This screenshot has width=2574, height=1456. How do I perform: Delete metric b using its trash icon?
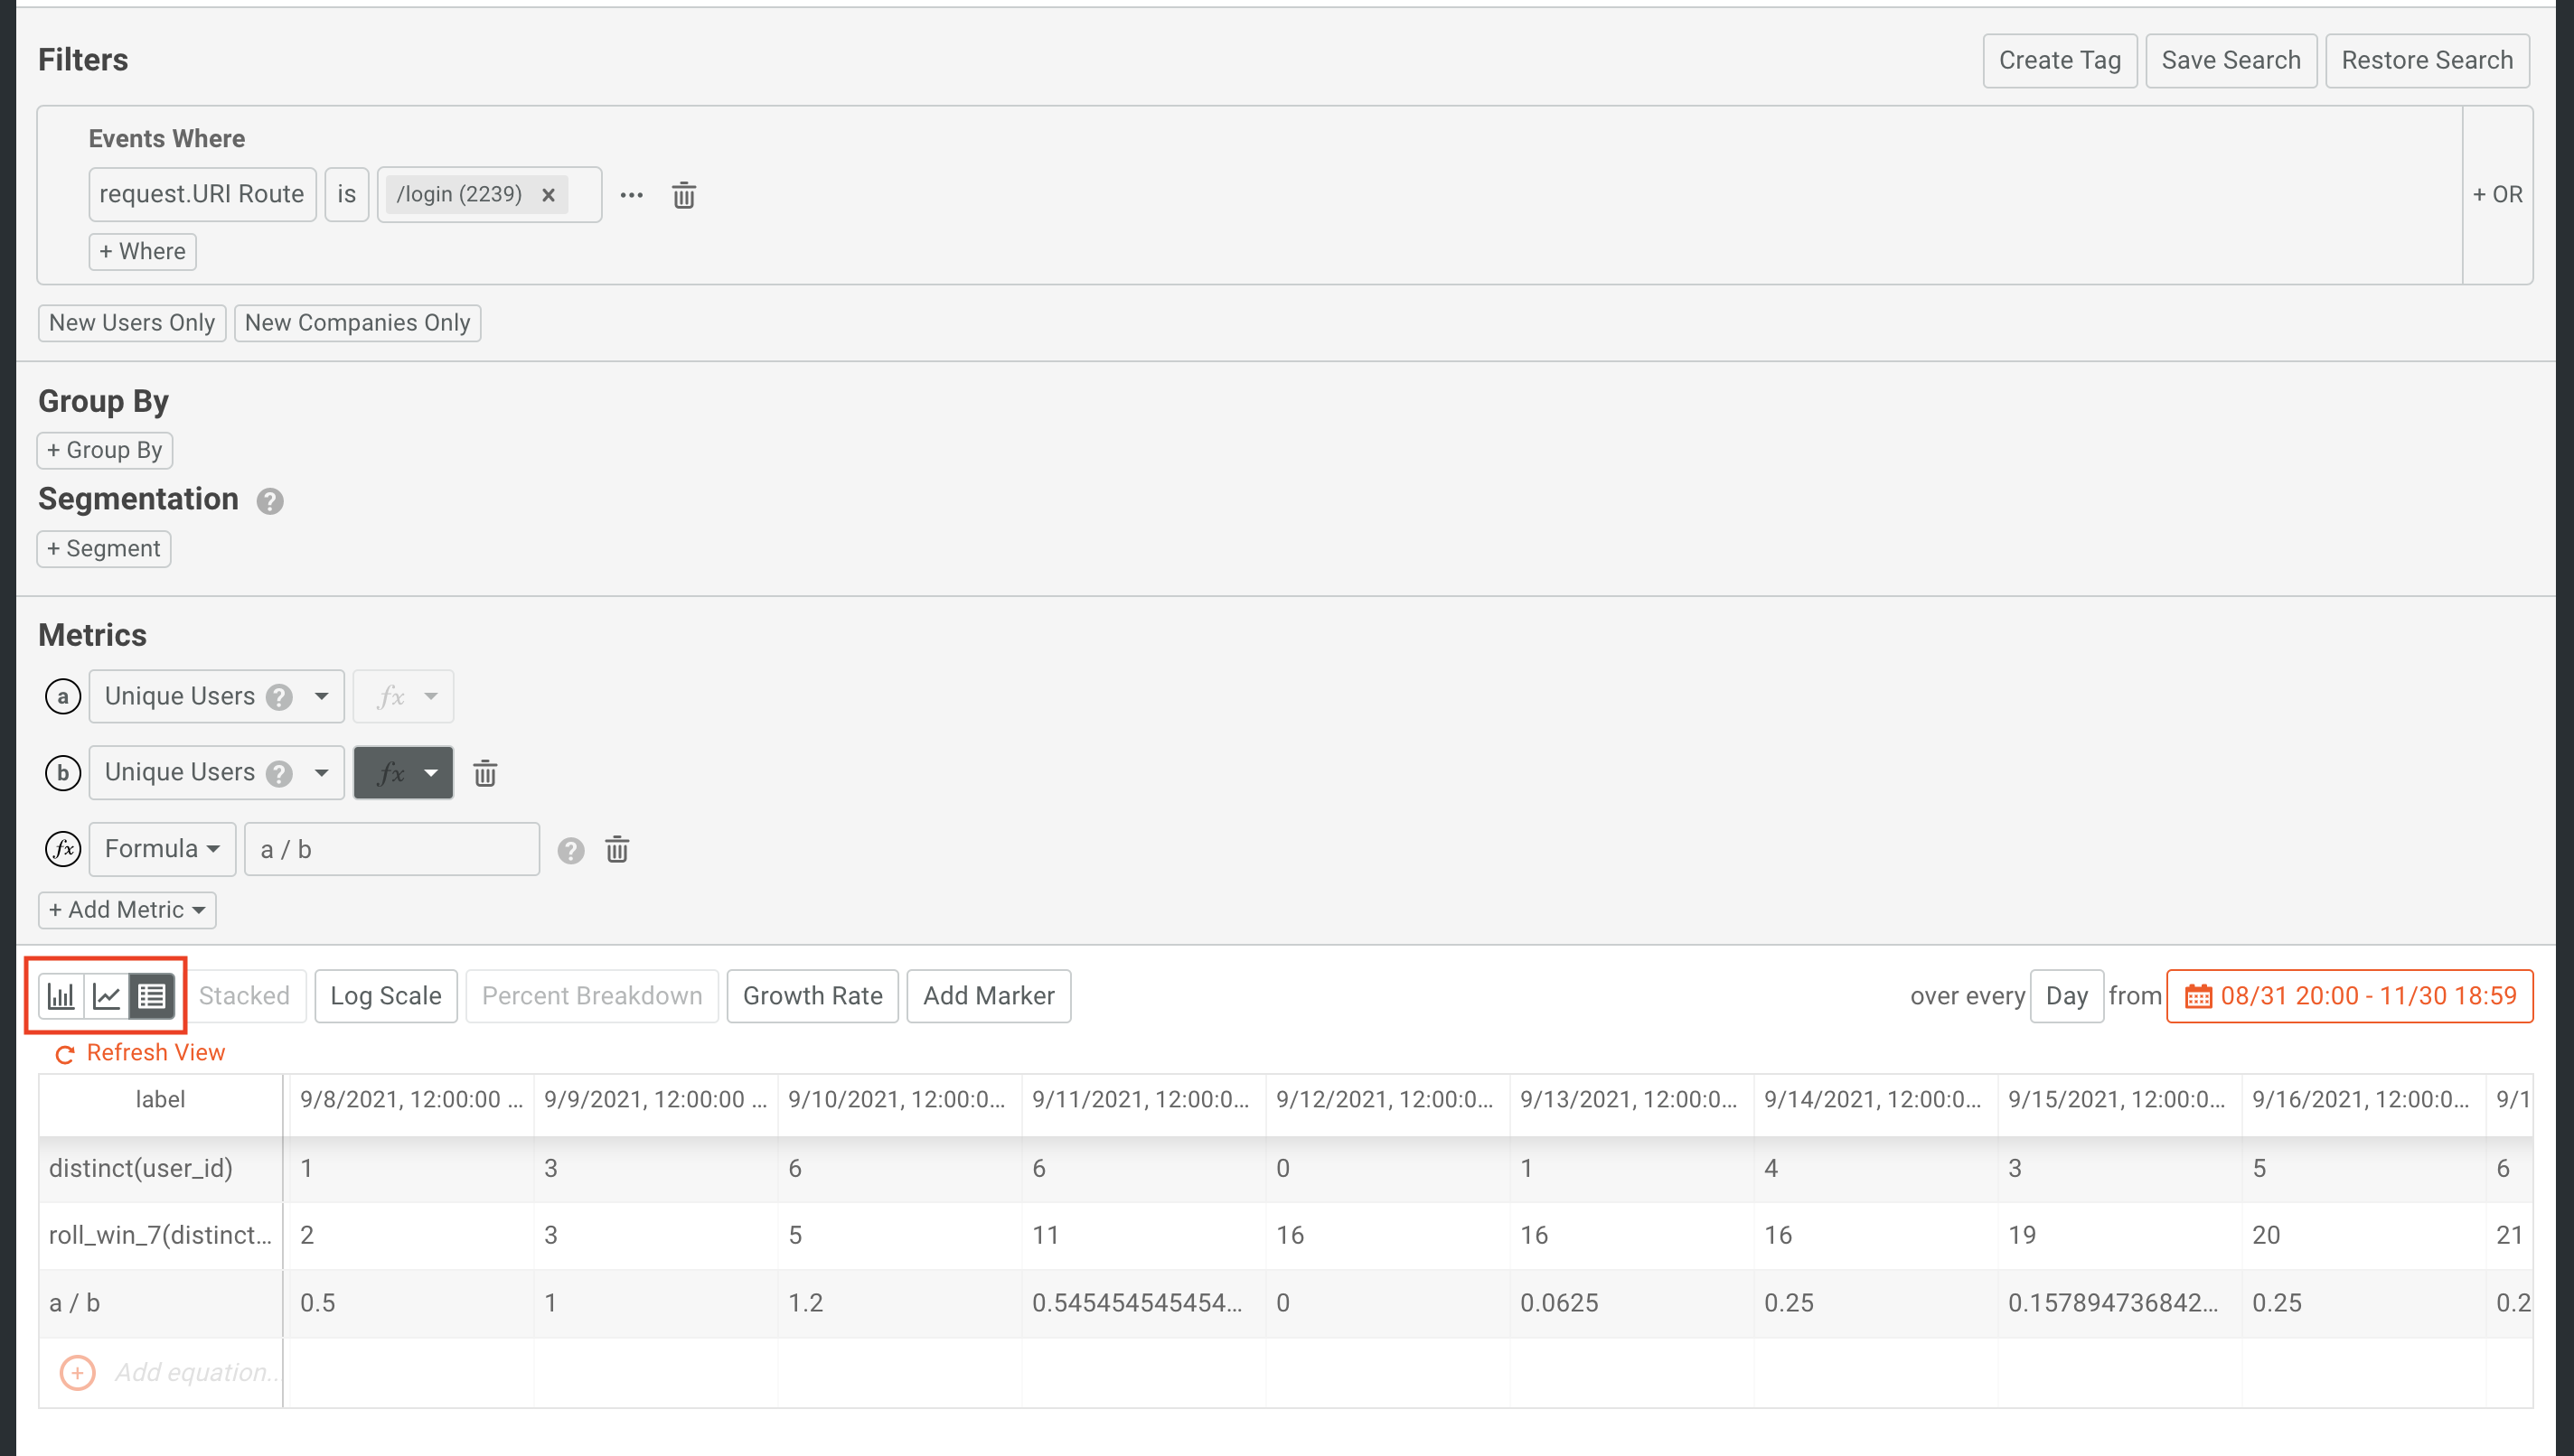(485, 772)
